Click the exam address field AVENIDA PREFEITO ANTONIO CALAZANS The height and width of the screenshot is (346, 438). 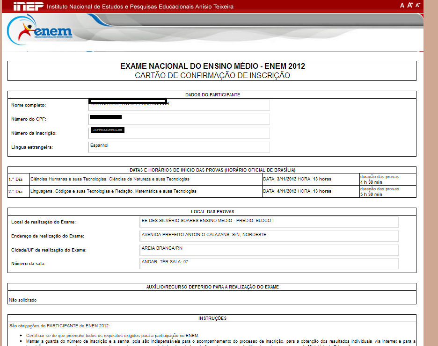(x=269, y=236)
